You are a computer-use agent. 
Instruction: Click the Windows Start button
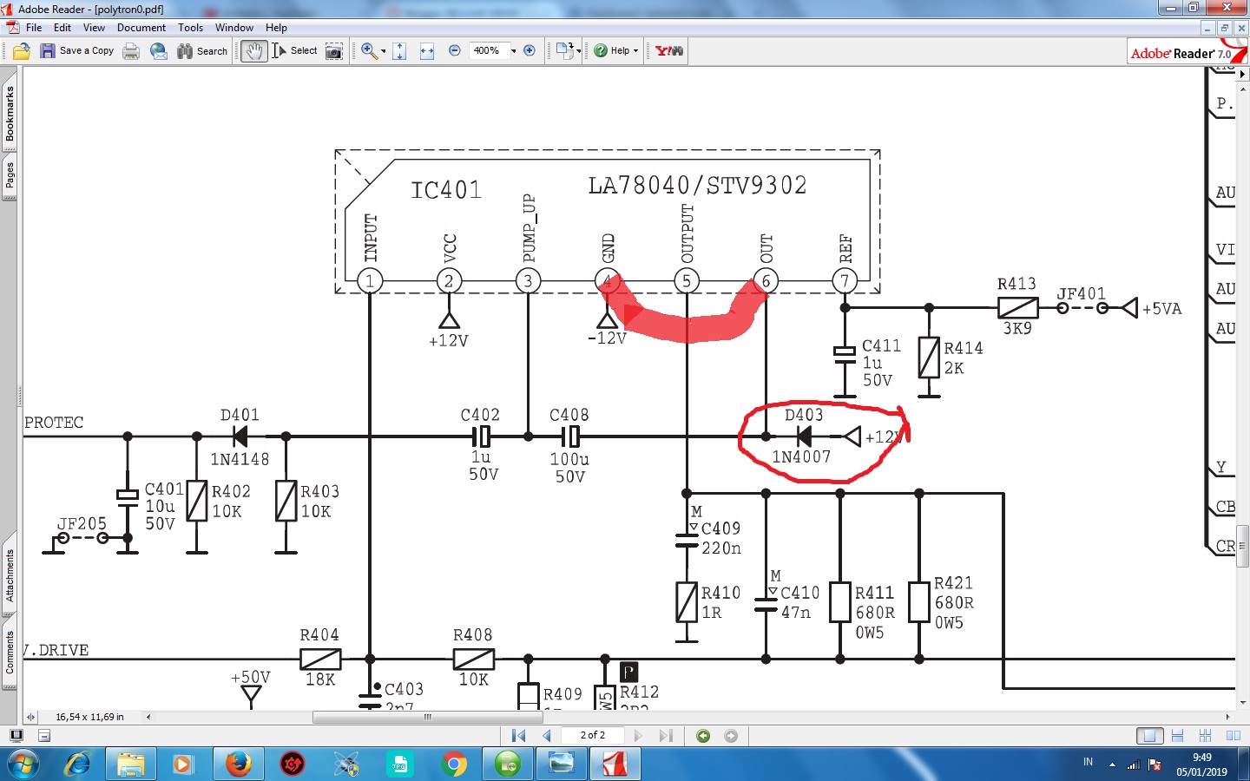(x=23, y=764)
